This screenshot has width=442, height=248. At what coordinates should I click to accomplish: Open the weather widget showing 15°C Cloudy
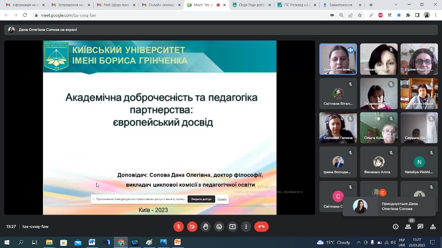coord(334,243)
